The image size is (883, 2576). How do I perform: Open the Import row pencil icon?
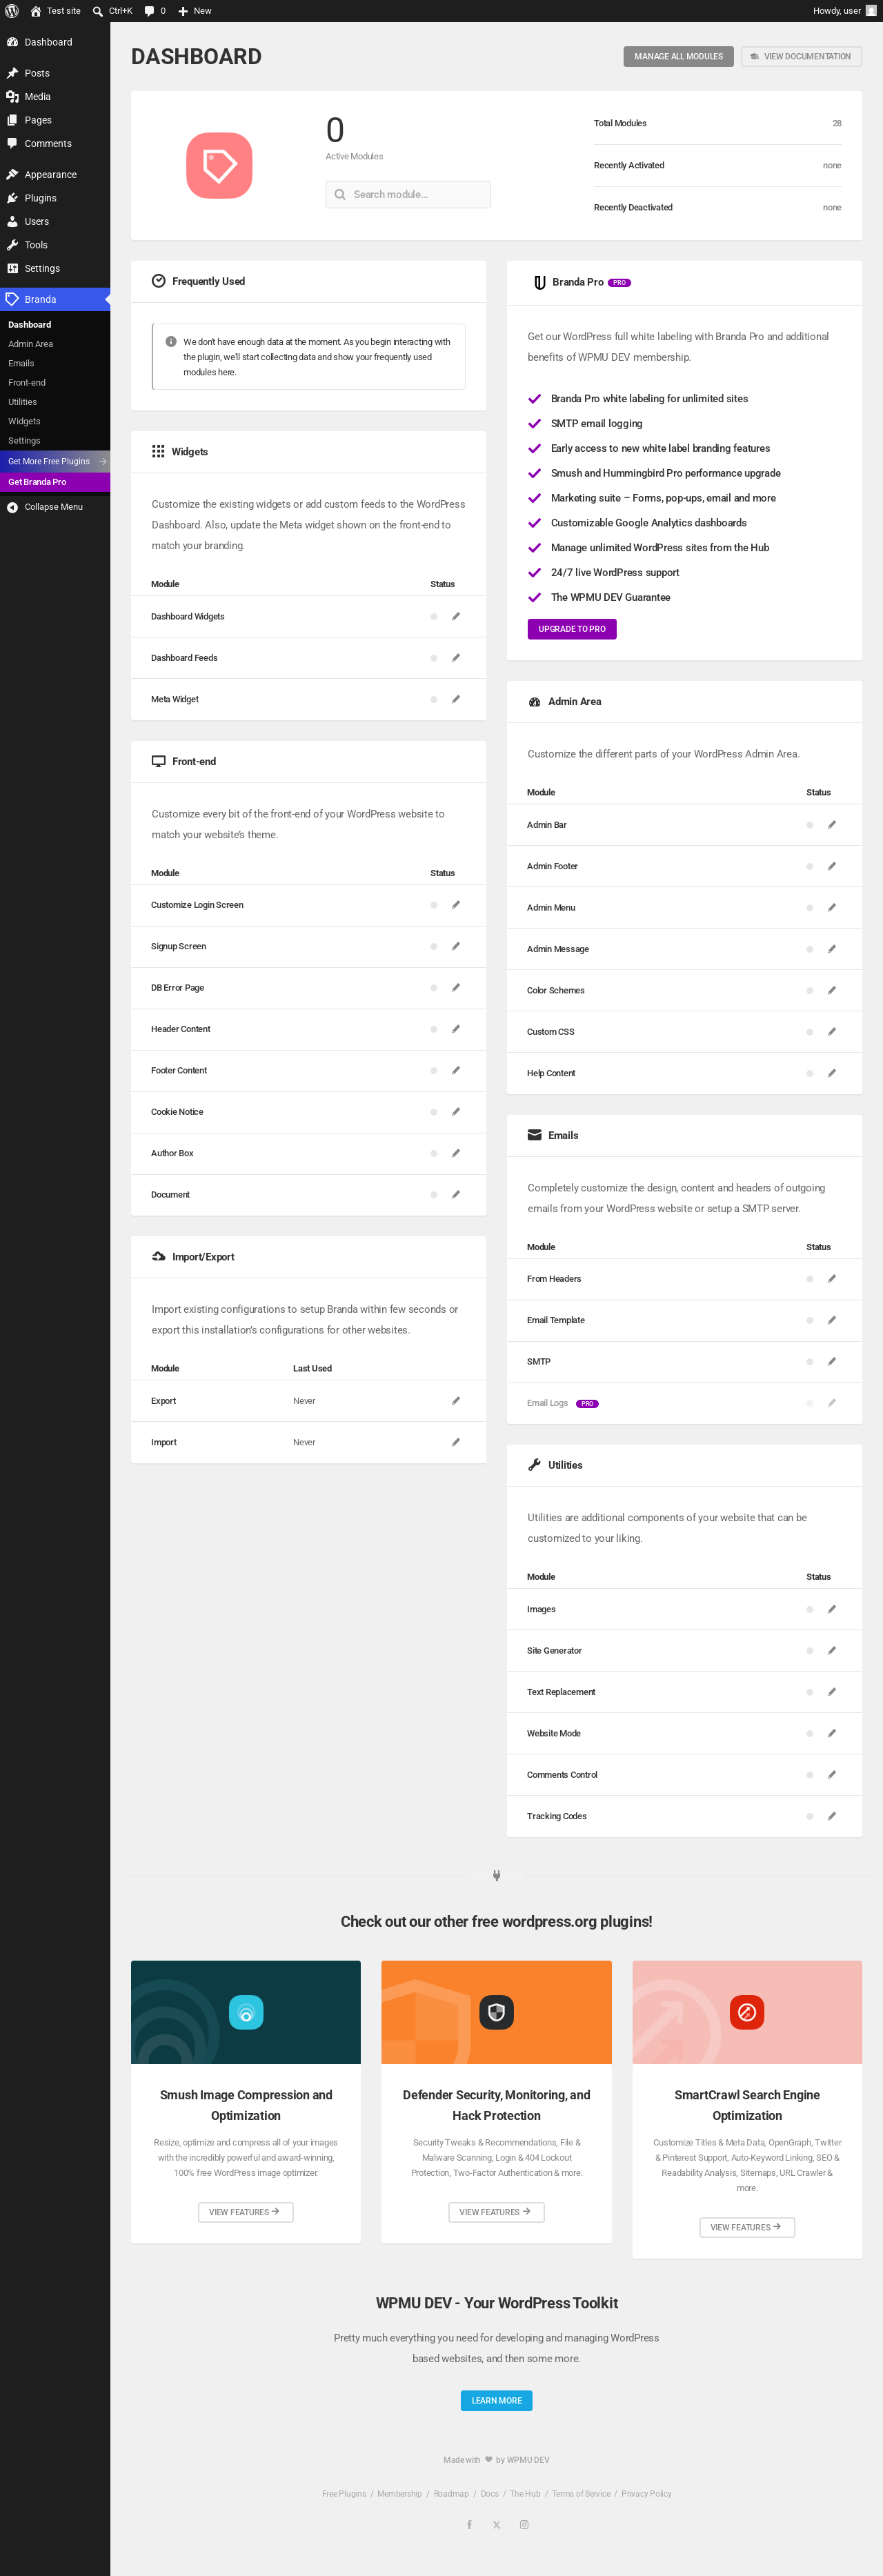coord(456,1442)
